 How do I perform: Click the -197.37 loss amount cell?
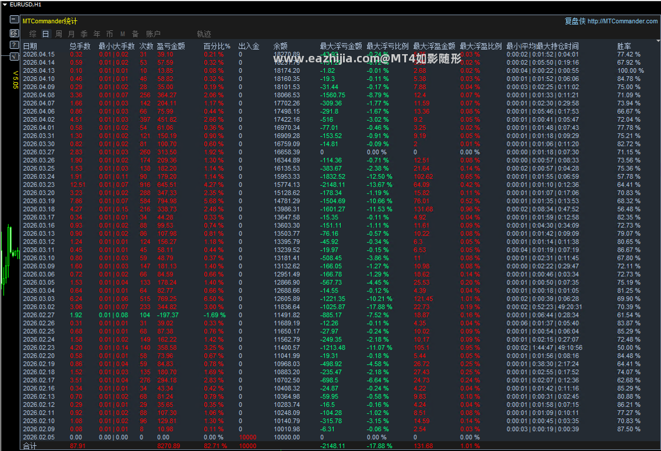tap(168, 315)
